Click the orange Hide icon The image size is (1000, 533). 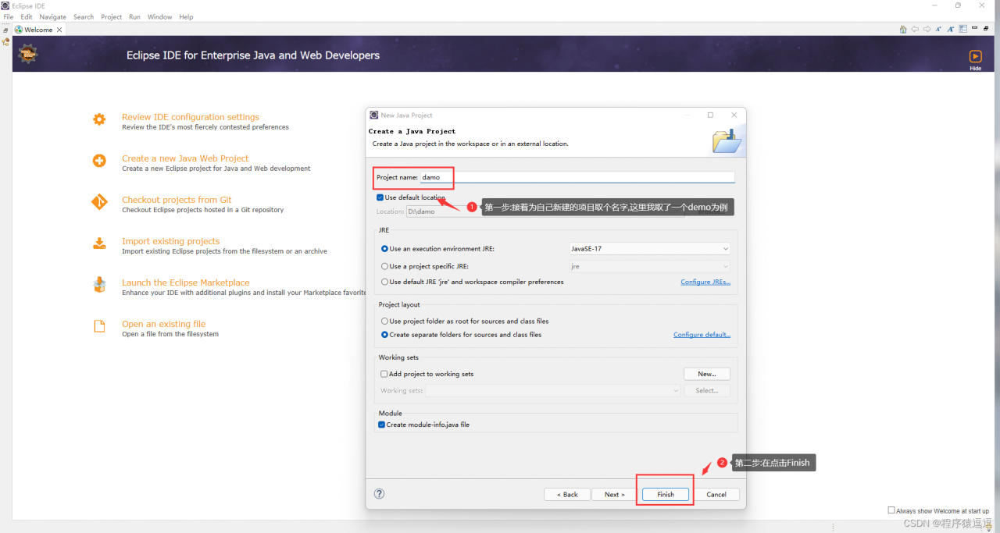tap(975, 56)
